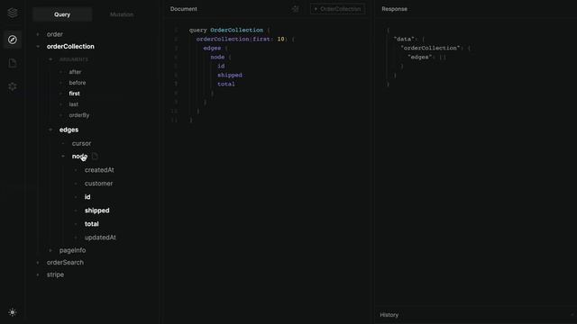The image size is (577, 324).
Task: Click the 'node' line in the editor
Action: [217, 57]
